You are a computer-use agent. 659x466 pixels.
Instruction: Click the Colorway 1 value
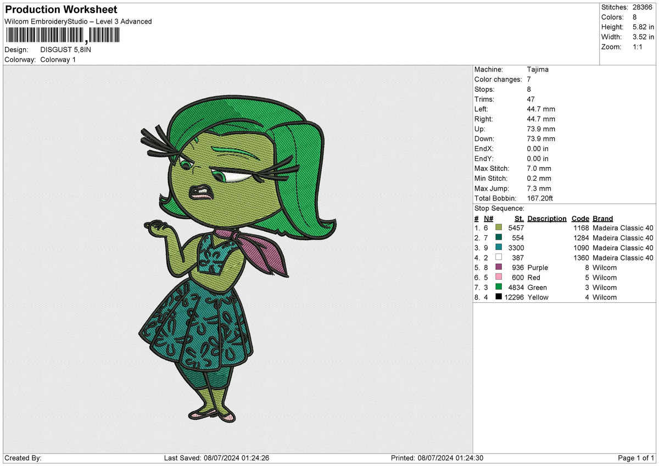58,59
